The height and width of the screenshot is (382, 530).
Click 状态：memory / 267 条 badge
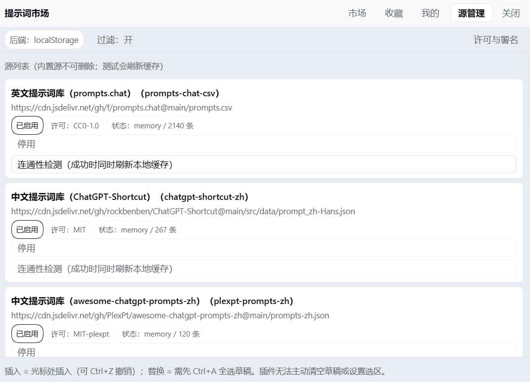[x=138, y=229]
